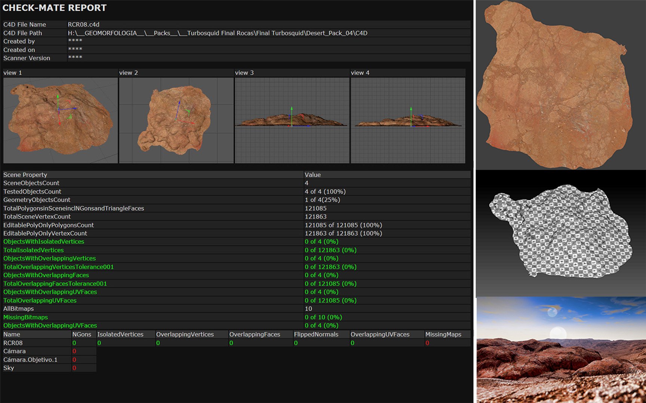This screenshot has height=403, width=646.
Task: Select the UV checker pattern rock render
Action: (561, 233)
